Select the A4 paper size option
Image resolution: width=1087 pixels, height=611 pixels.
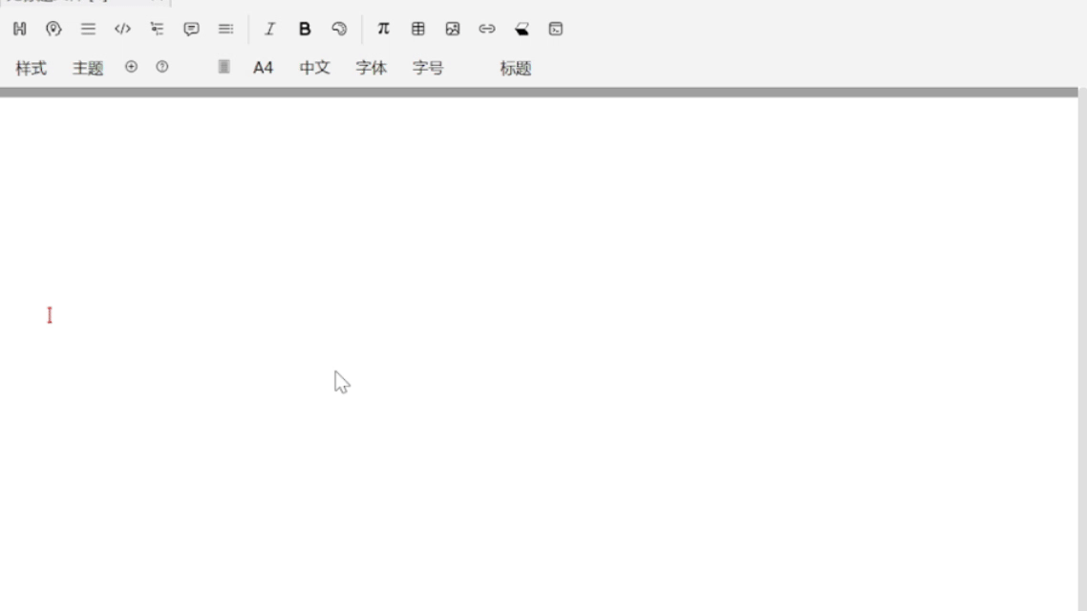click(x=262, y=67)
